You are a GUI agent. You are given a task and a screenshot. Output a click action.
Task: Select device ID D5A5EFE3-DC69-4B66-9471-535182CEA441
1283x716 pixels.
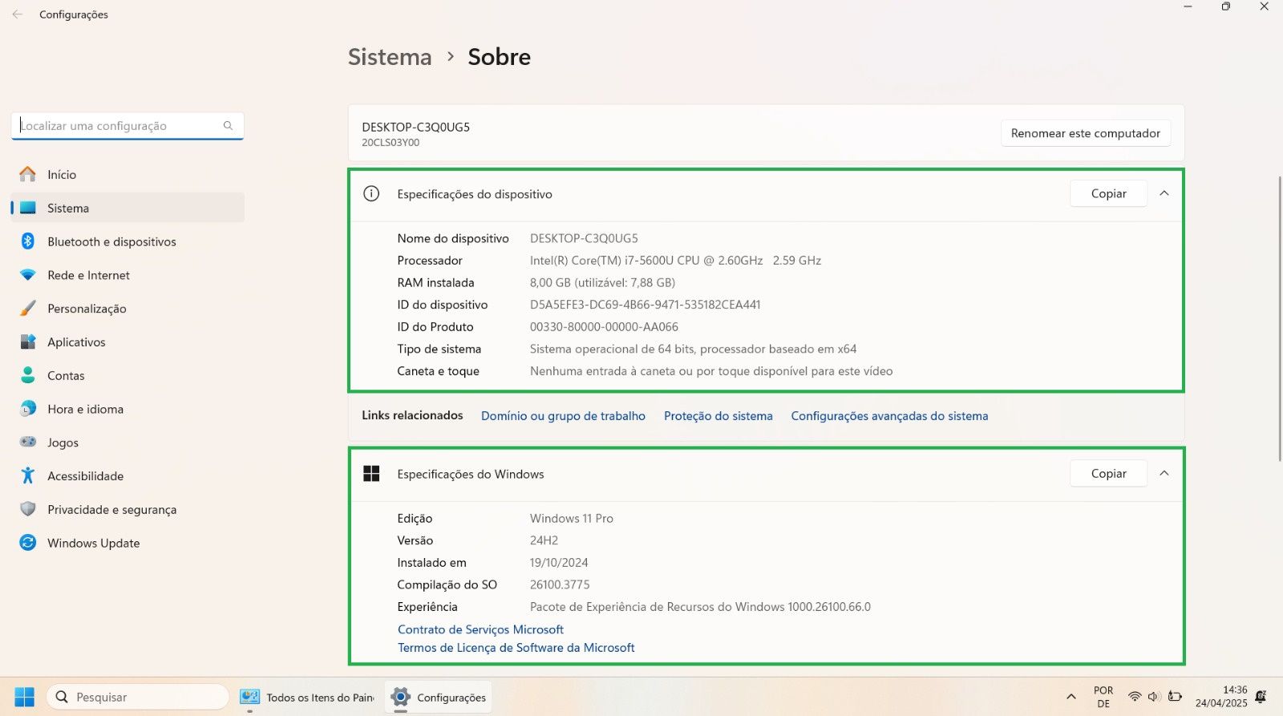(x=645, y=305)
